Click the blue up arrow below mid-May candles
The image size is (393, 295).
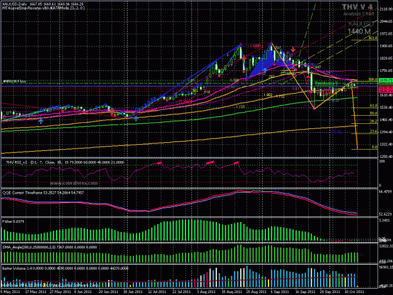(41, 121)
